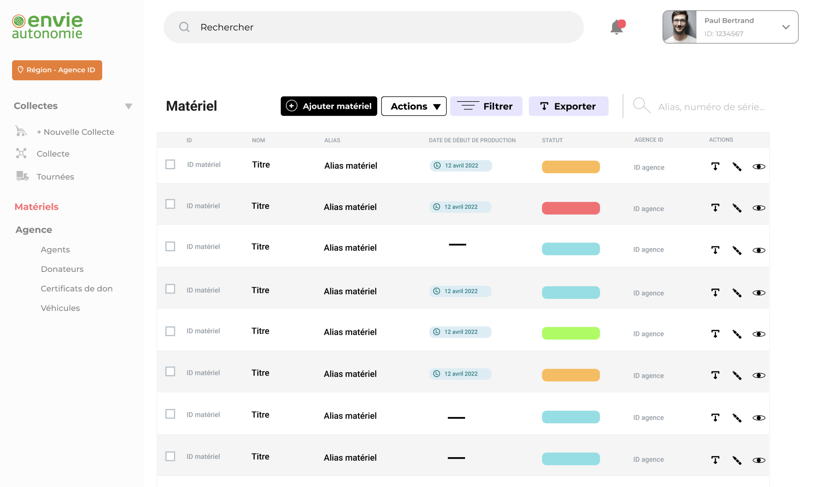The height and width of the screenshot is (487, 813).
Task: Click the eye view icon in third row
Action: point(758,250)
